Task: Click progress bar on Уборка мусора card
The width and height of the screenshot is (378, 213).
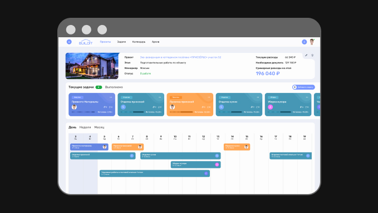Action: [279, 112]
